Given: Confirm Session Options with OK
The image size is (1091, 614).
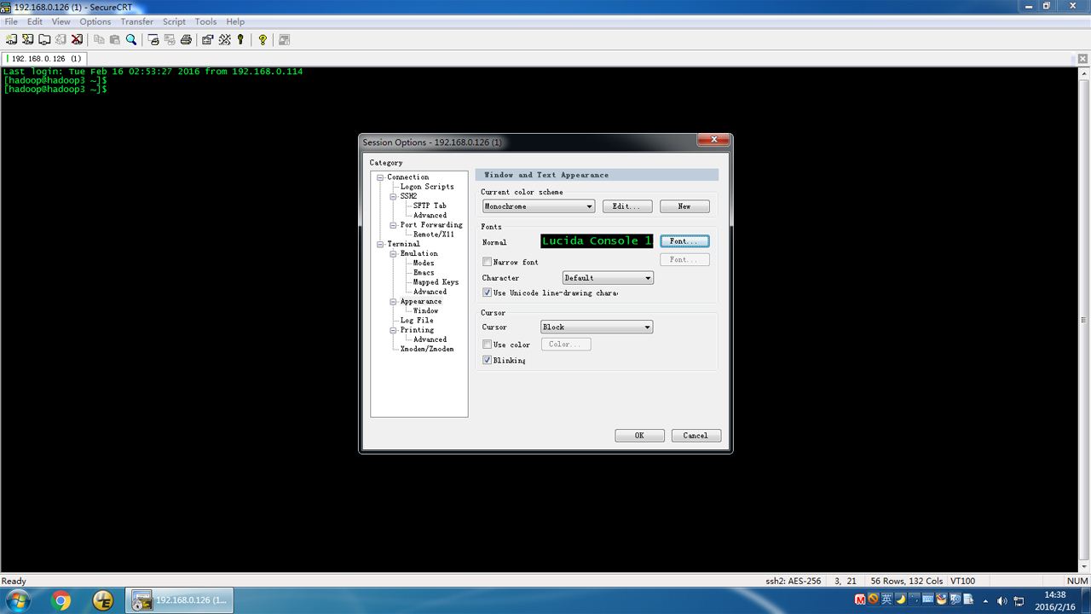Looking at the screenshot, I should (x=639, y=436).
